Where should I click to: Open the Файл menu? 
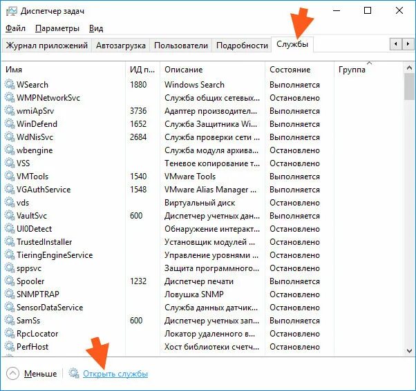15,28
